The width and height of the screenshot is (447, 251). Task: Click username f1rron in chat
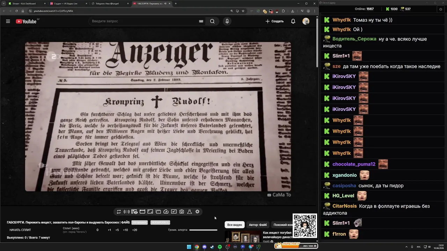coord(339,234)
